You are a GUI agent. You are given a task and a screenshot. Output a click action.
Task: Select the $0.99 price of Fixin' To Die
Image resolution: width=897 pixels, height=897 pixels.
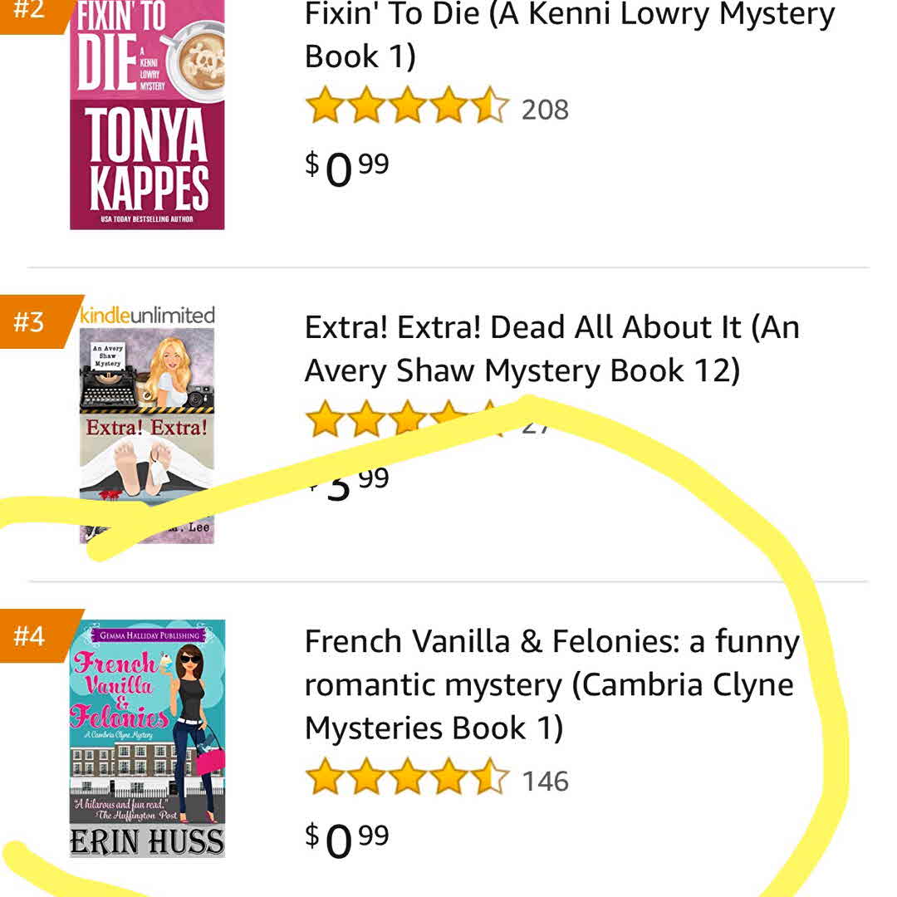[x=347, y=168]
